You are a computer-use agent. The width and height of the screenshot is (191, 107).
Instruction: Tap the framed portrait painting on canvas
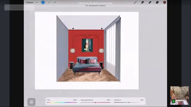[87, 45]
